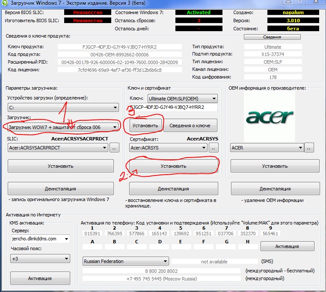Open the Ultimate OEM:SLP key type dropdown
The height and width of the screenshot is (292, 326).
coord(182,98)
